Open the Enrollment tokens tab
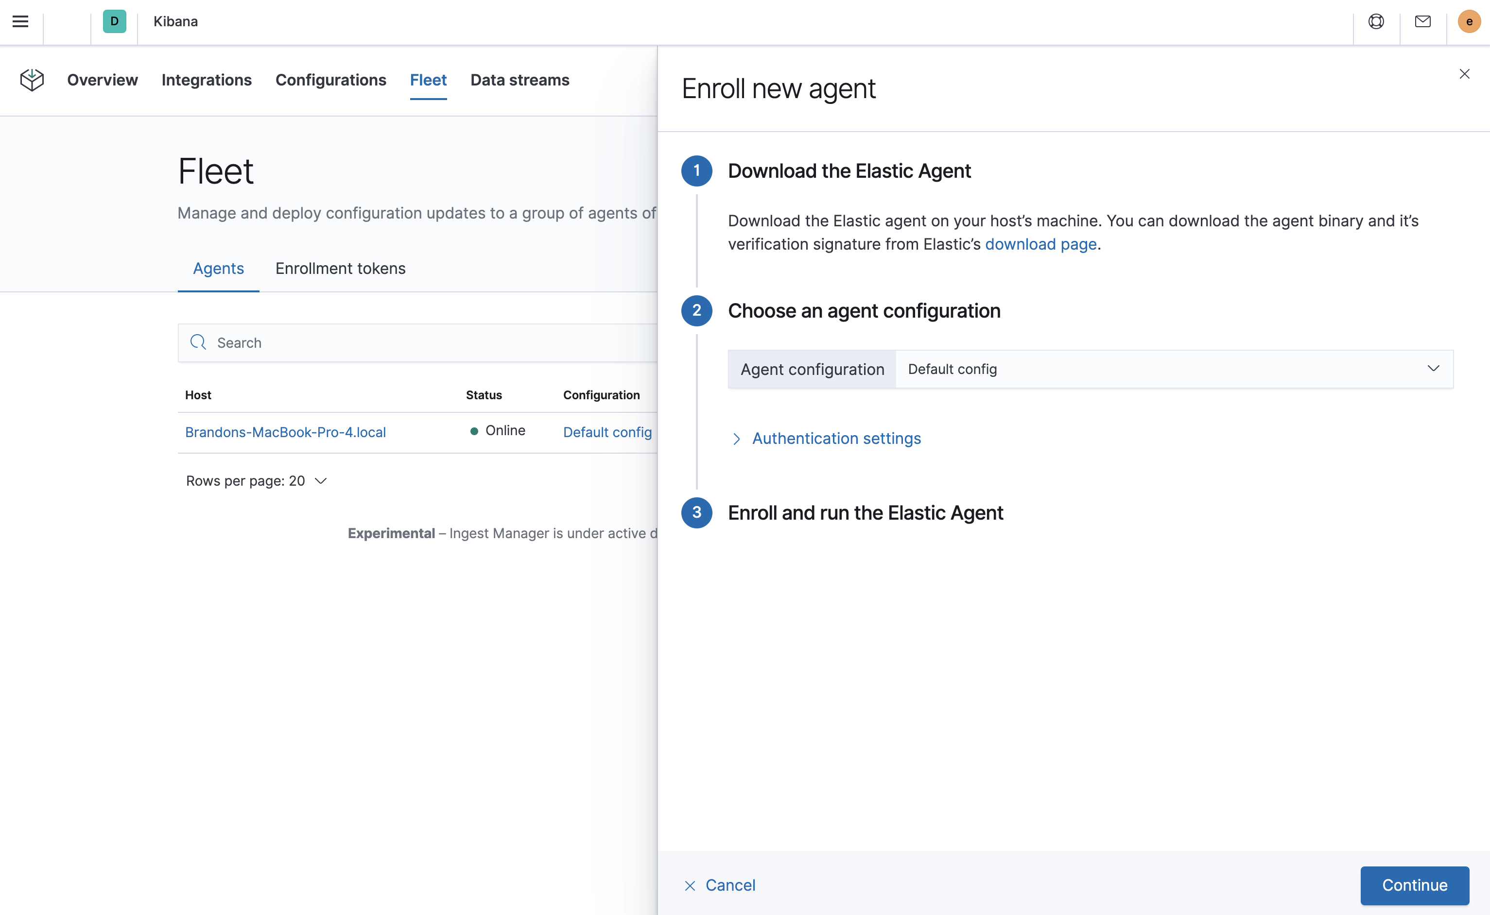The width and height of the screenshot is (1490, 915). pos(340,269)
